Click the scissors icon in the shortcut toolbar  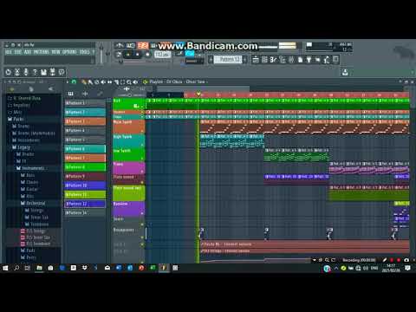(x=17, y=72)
